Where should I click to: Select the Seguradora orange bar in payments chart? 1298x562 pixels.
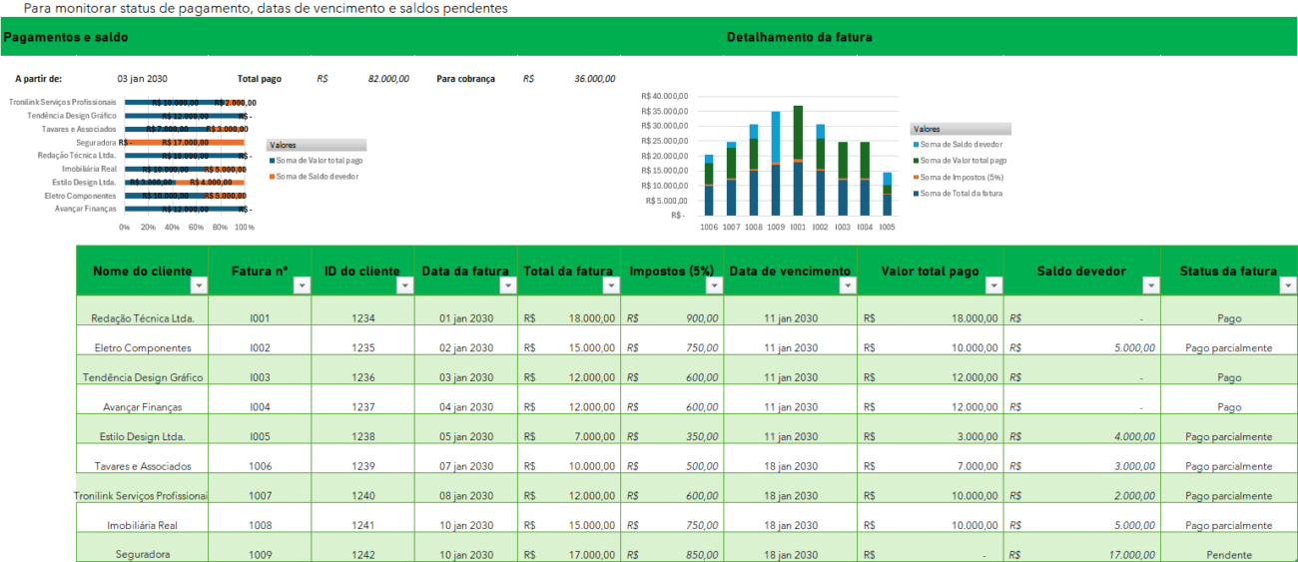[x=190, y=143]
